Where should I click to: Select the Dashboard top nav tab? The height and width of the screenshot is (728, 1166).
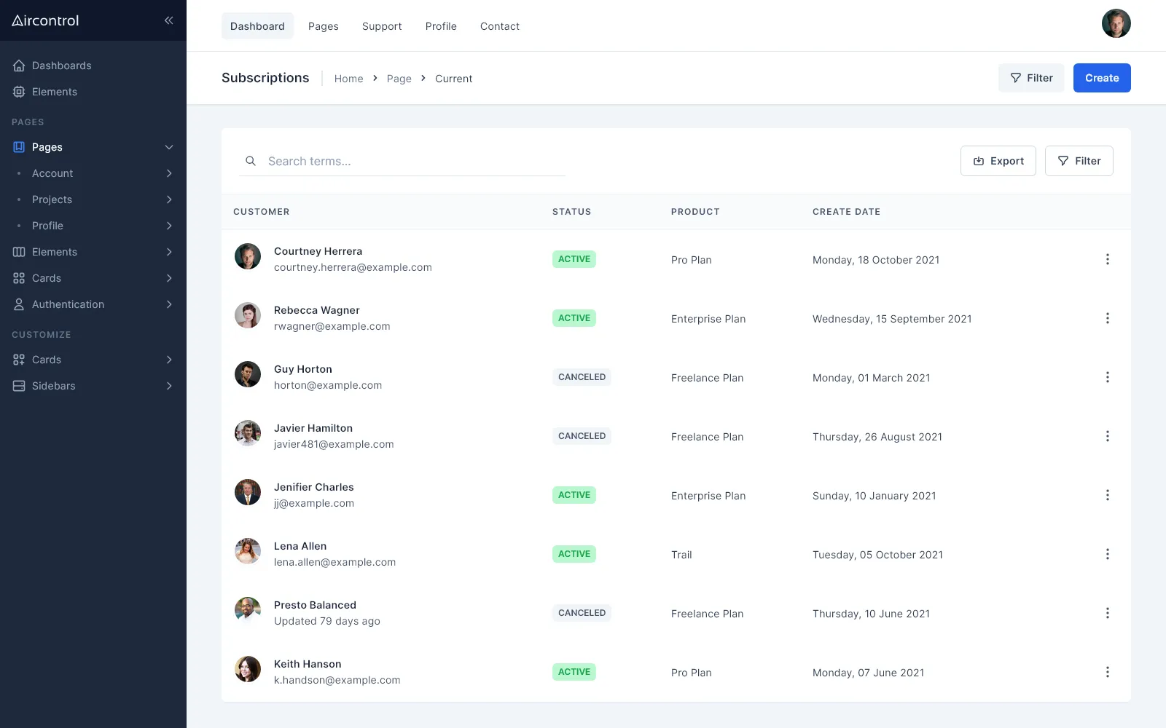coord(257,26)
